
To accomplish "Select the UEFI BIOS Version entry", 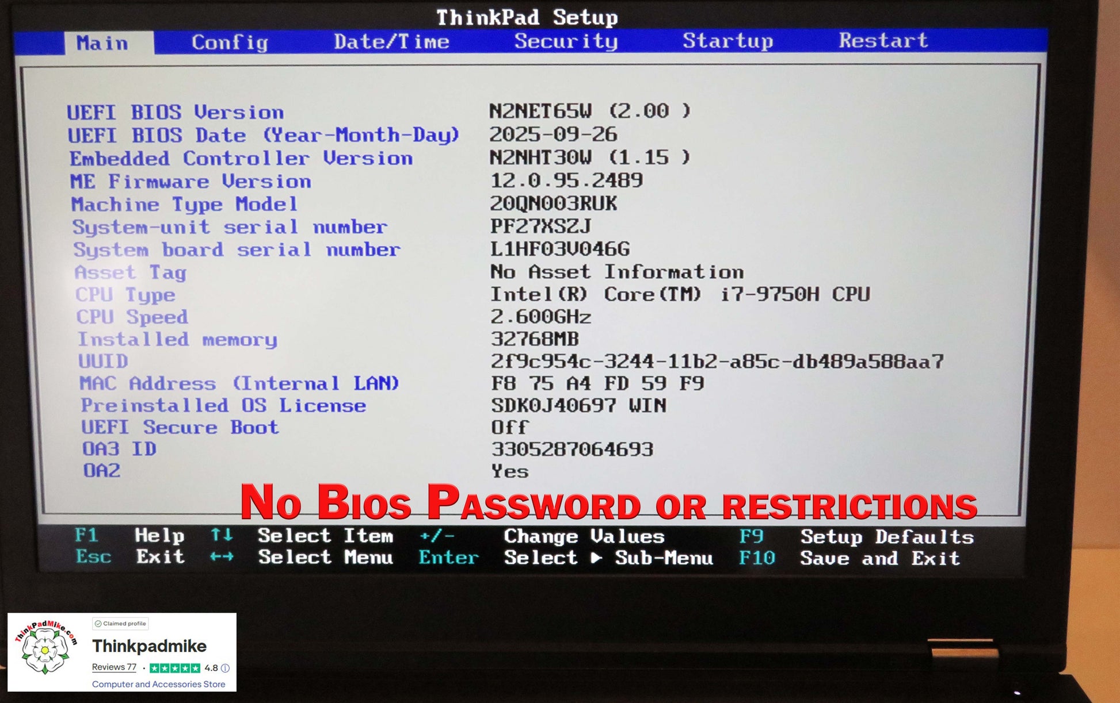I will click(x=175, y=112).
